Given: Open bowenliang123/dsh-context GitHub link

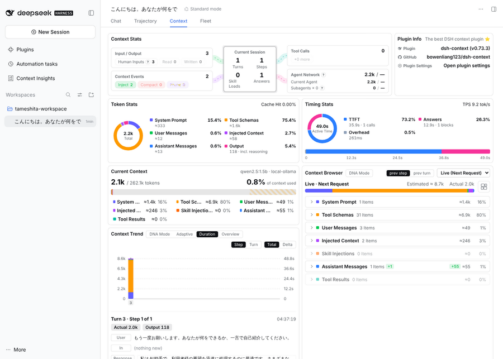Looking at the screenshot, I should 458,57.
